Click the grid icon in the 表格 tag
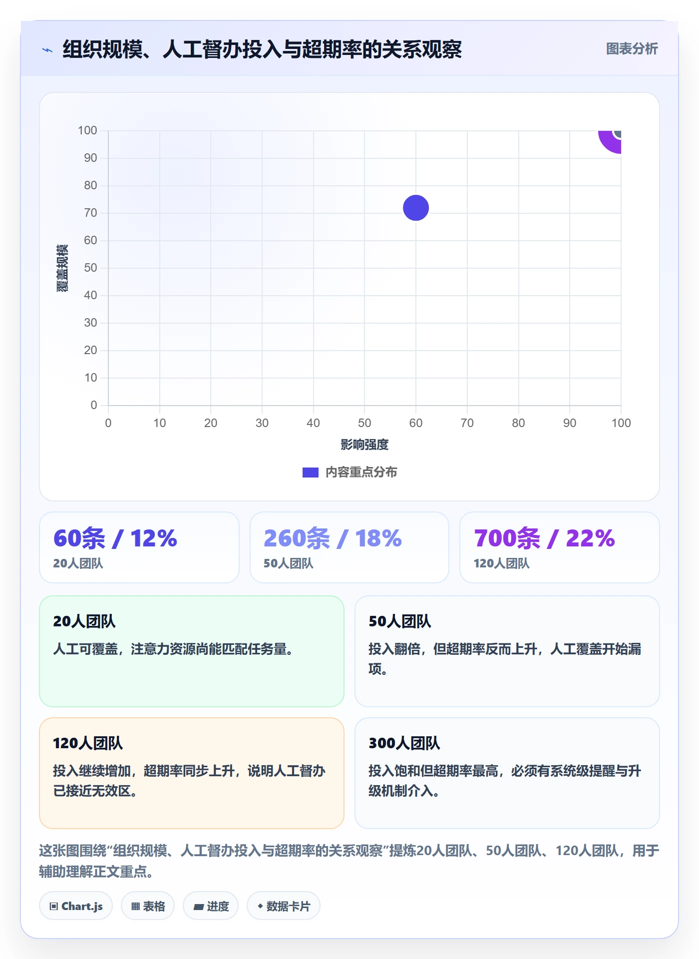This screenshot has width=699, height=959. coord(135,907)
